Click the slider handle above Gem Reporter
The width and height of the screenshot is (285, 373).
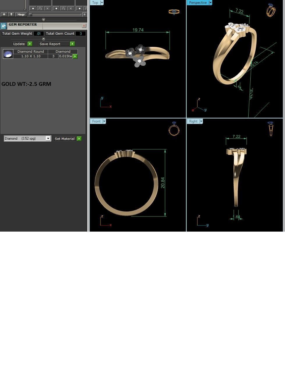point(30,14)
